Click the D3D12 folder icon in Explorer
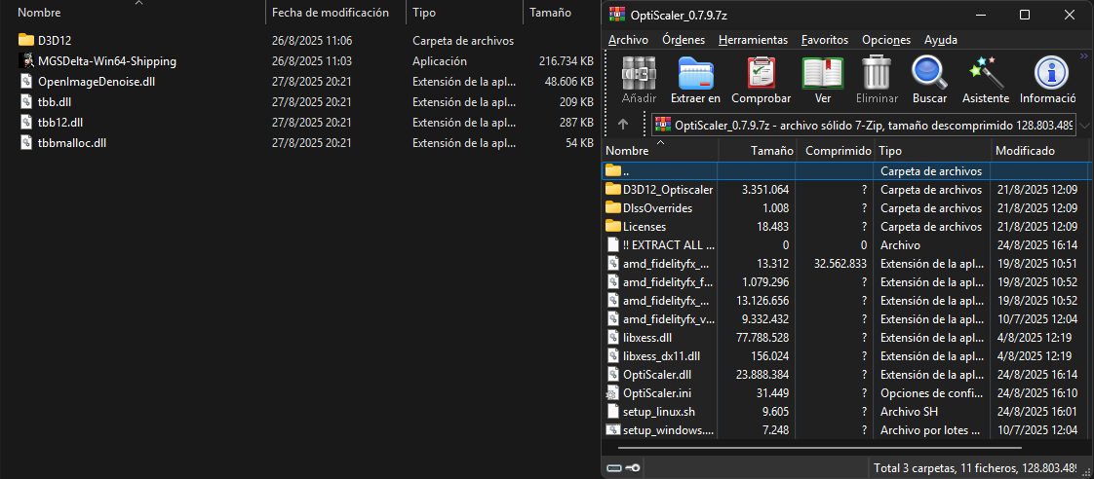This screenshot has height=479, width=1094. (x=25, y=40)
